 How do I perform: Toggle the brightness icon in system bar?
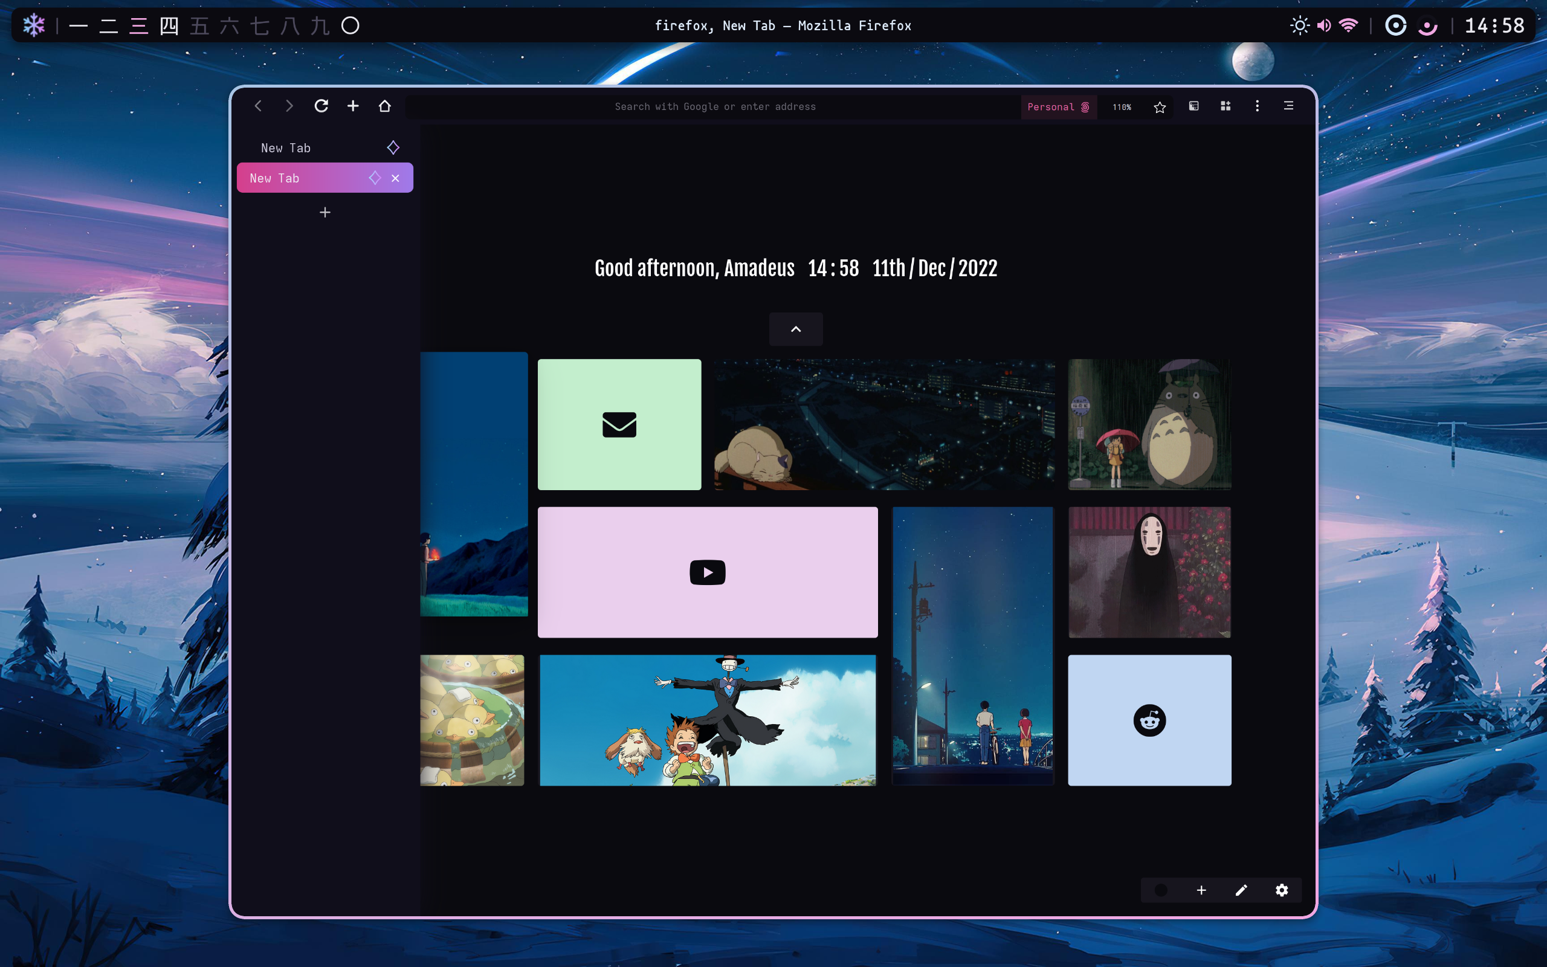tap(1299, 25)
